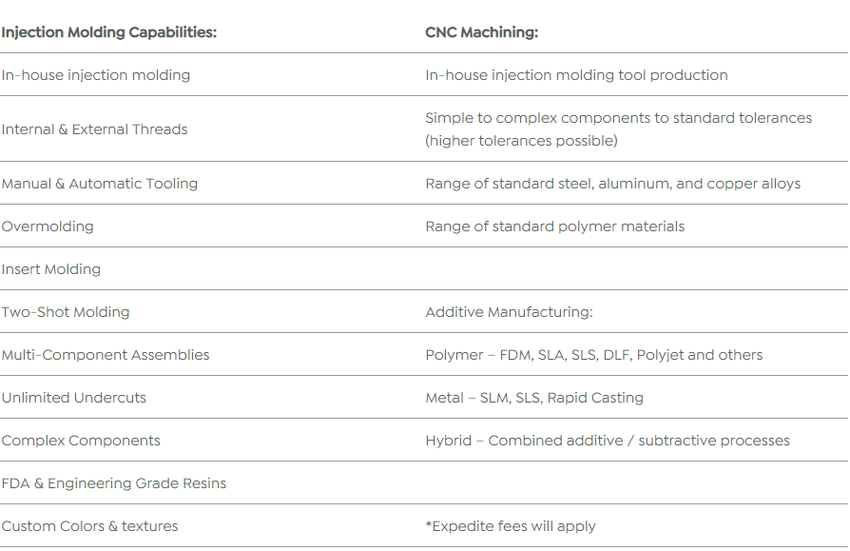Image resolution: width=850 pixels, height=551 pixels.
Task: Click the Insert Molding list item
Action: click(x=51, y=269)
